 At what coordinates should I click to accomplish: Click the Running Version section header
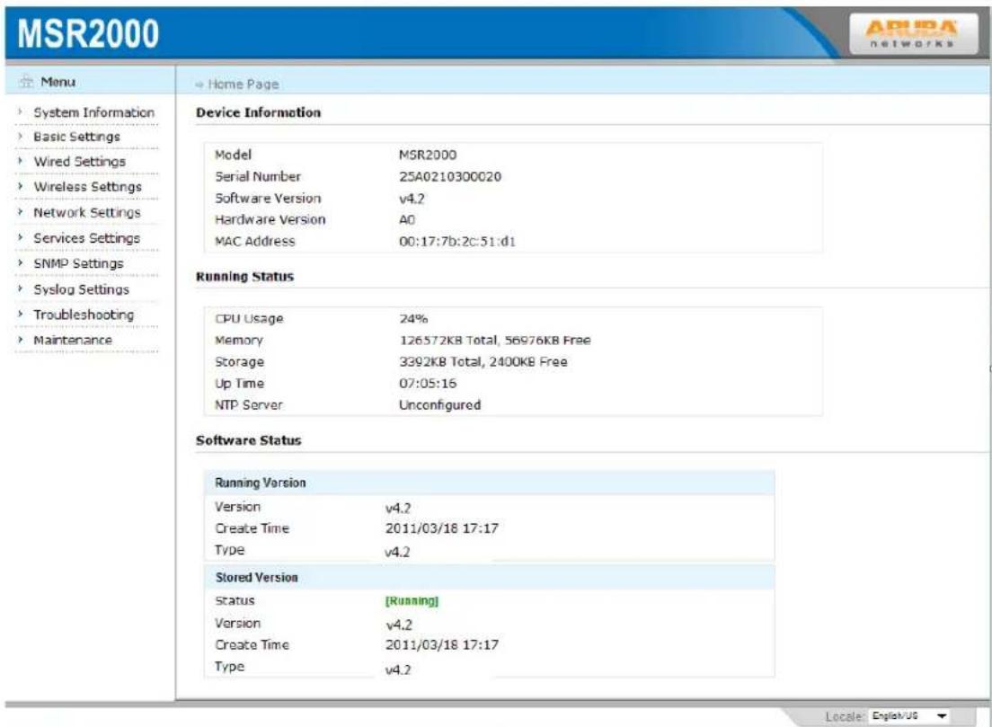click(x=489, y=483)
